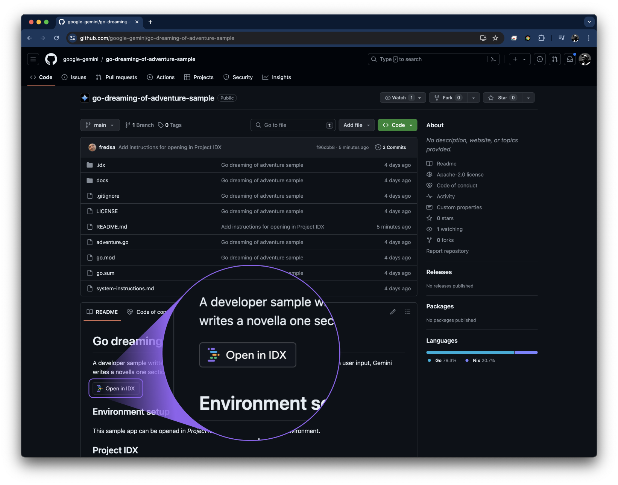Star this repository
The height and width of the screenshot is (485, 618).
point(503,98)
